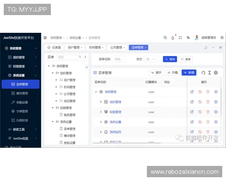The image size is (226, 181).
Task: Open the 系统监控 link in the table
Action: click(x=115, y=132)
